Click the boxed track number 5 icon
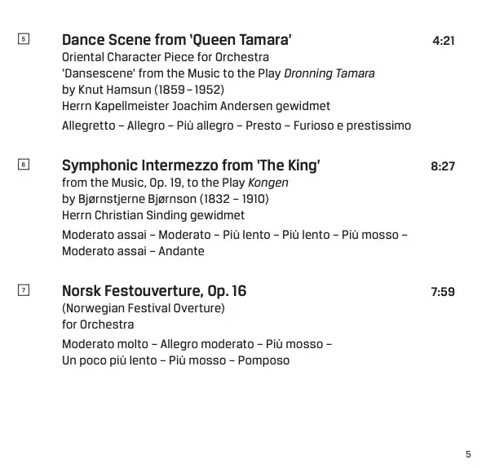The image size is (482, 468). [24, 39]
